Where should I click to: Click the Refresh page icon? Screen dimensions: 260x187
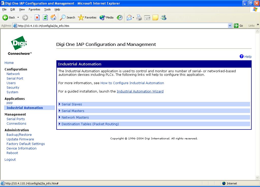click(x=45, y=17)
